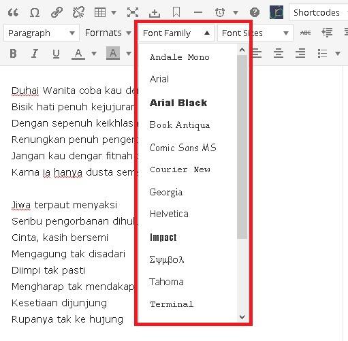Open the Formats dropdown

(108, 33)
